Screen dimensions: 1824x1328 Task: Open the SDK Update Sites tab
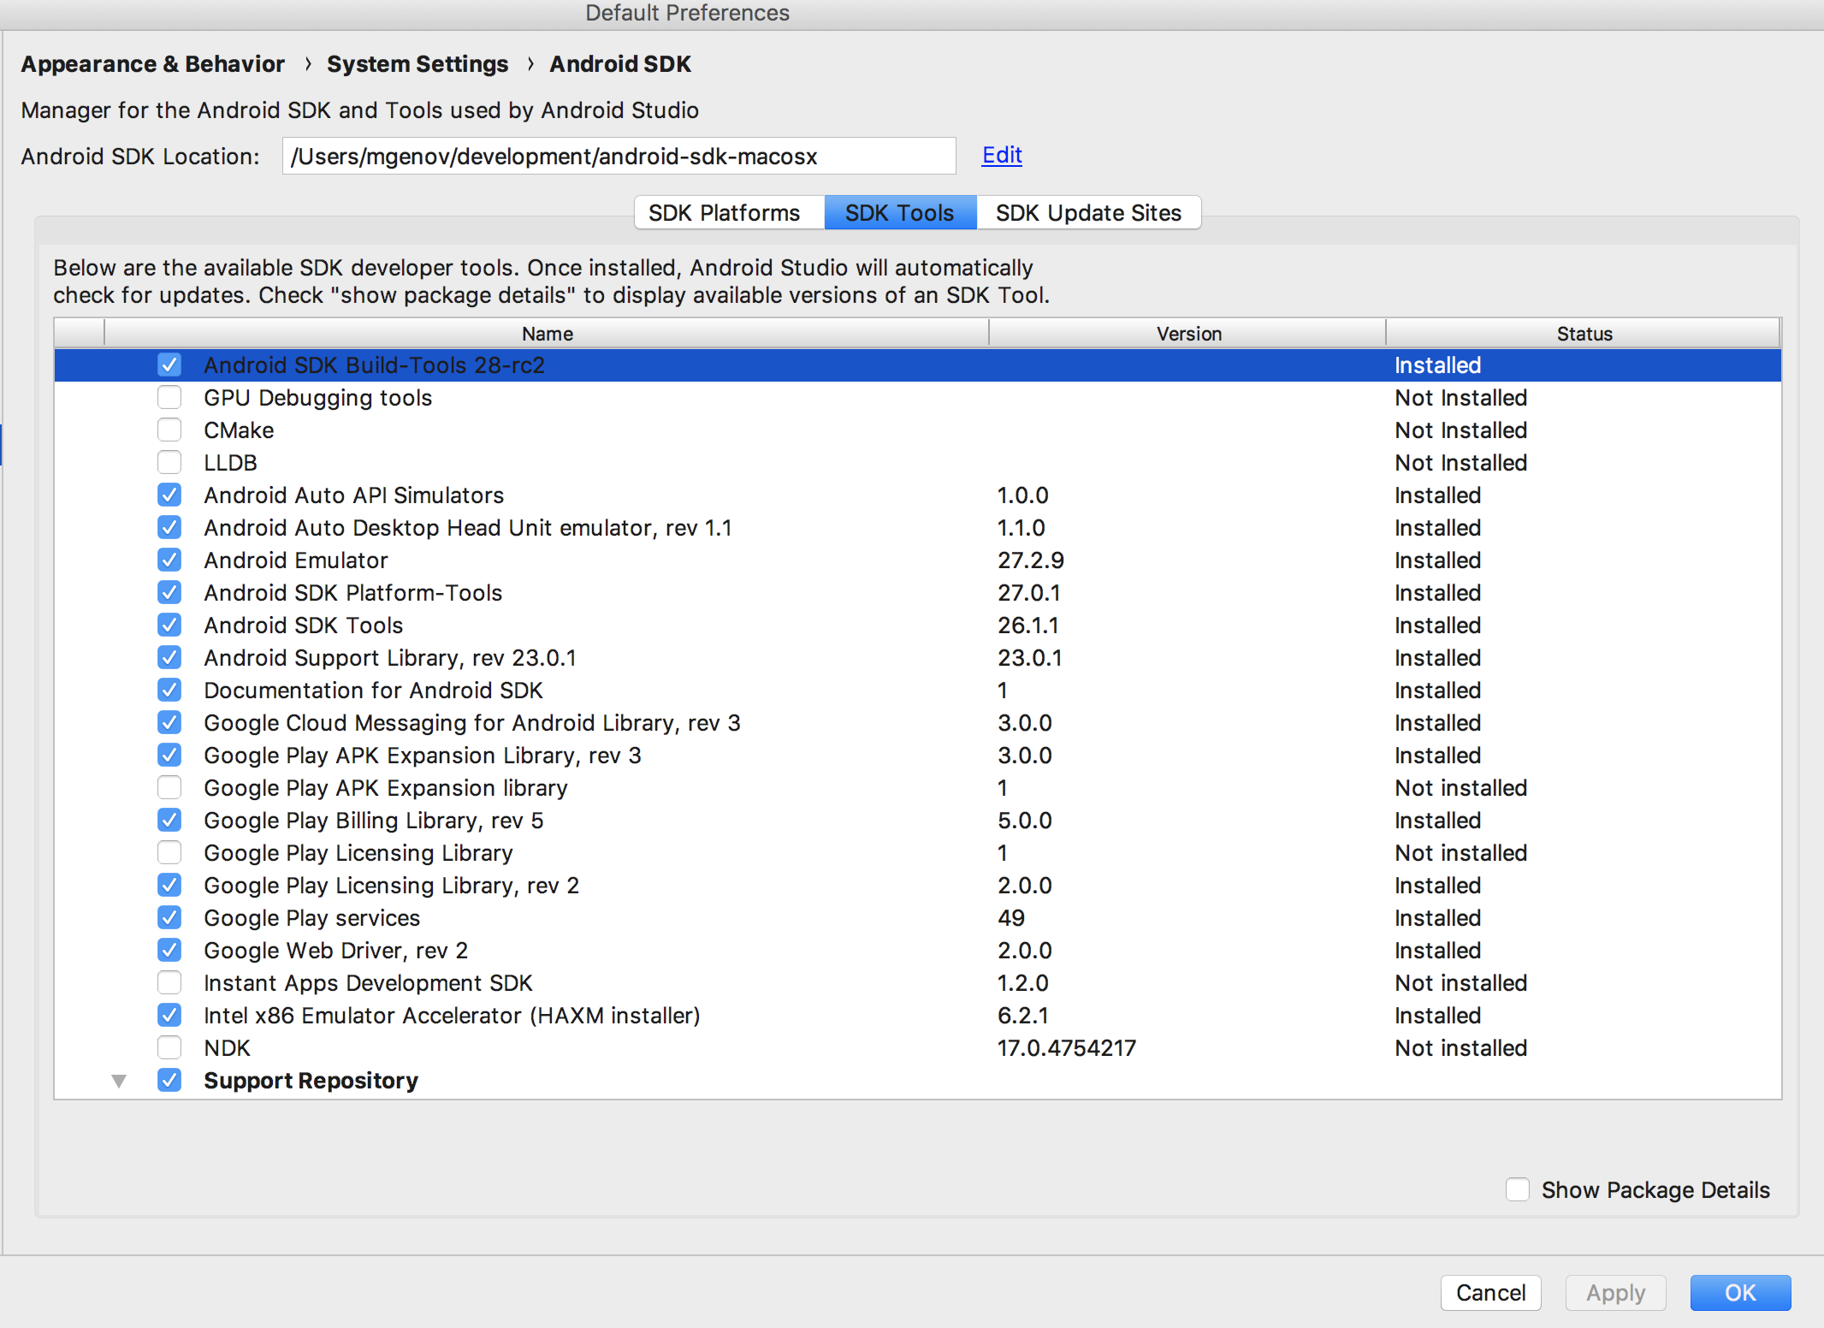click(1088, 213)
